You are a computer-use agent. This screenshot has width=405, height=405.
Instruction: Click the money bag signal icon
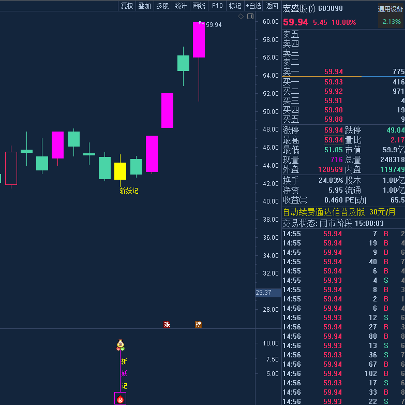[x=120, y=344]
